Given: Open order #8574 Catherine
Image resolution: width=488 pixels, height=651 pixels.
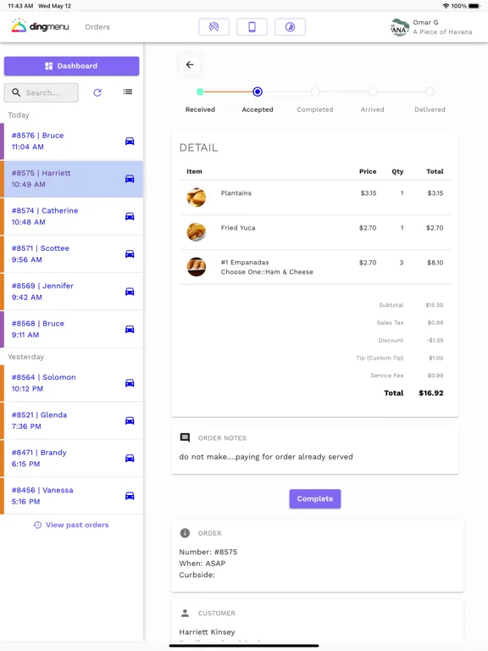Looking at the screenshot, I should [71, 216].
